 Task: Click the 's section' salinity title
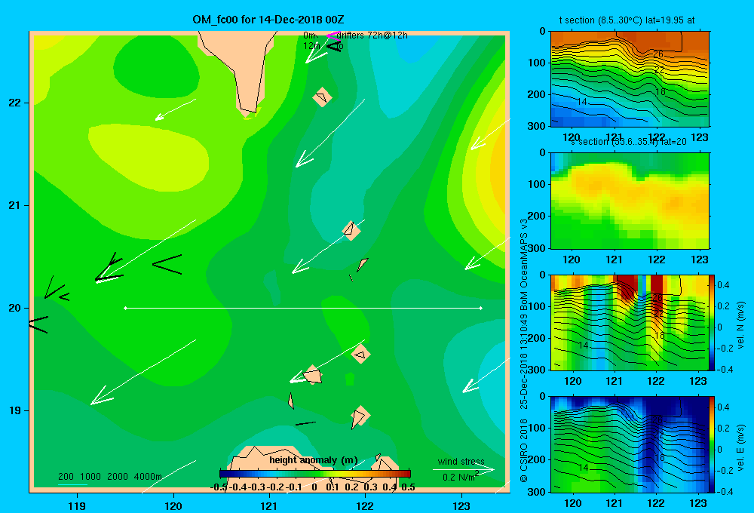tap(629, 142)
